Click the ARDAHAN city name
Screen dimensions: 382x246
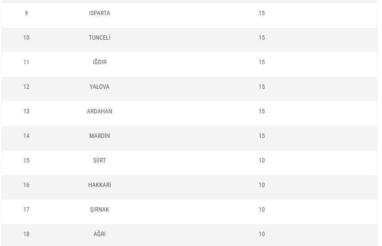point(99,112)
